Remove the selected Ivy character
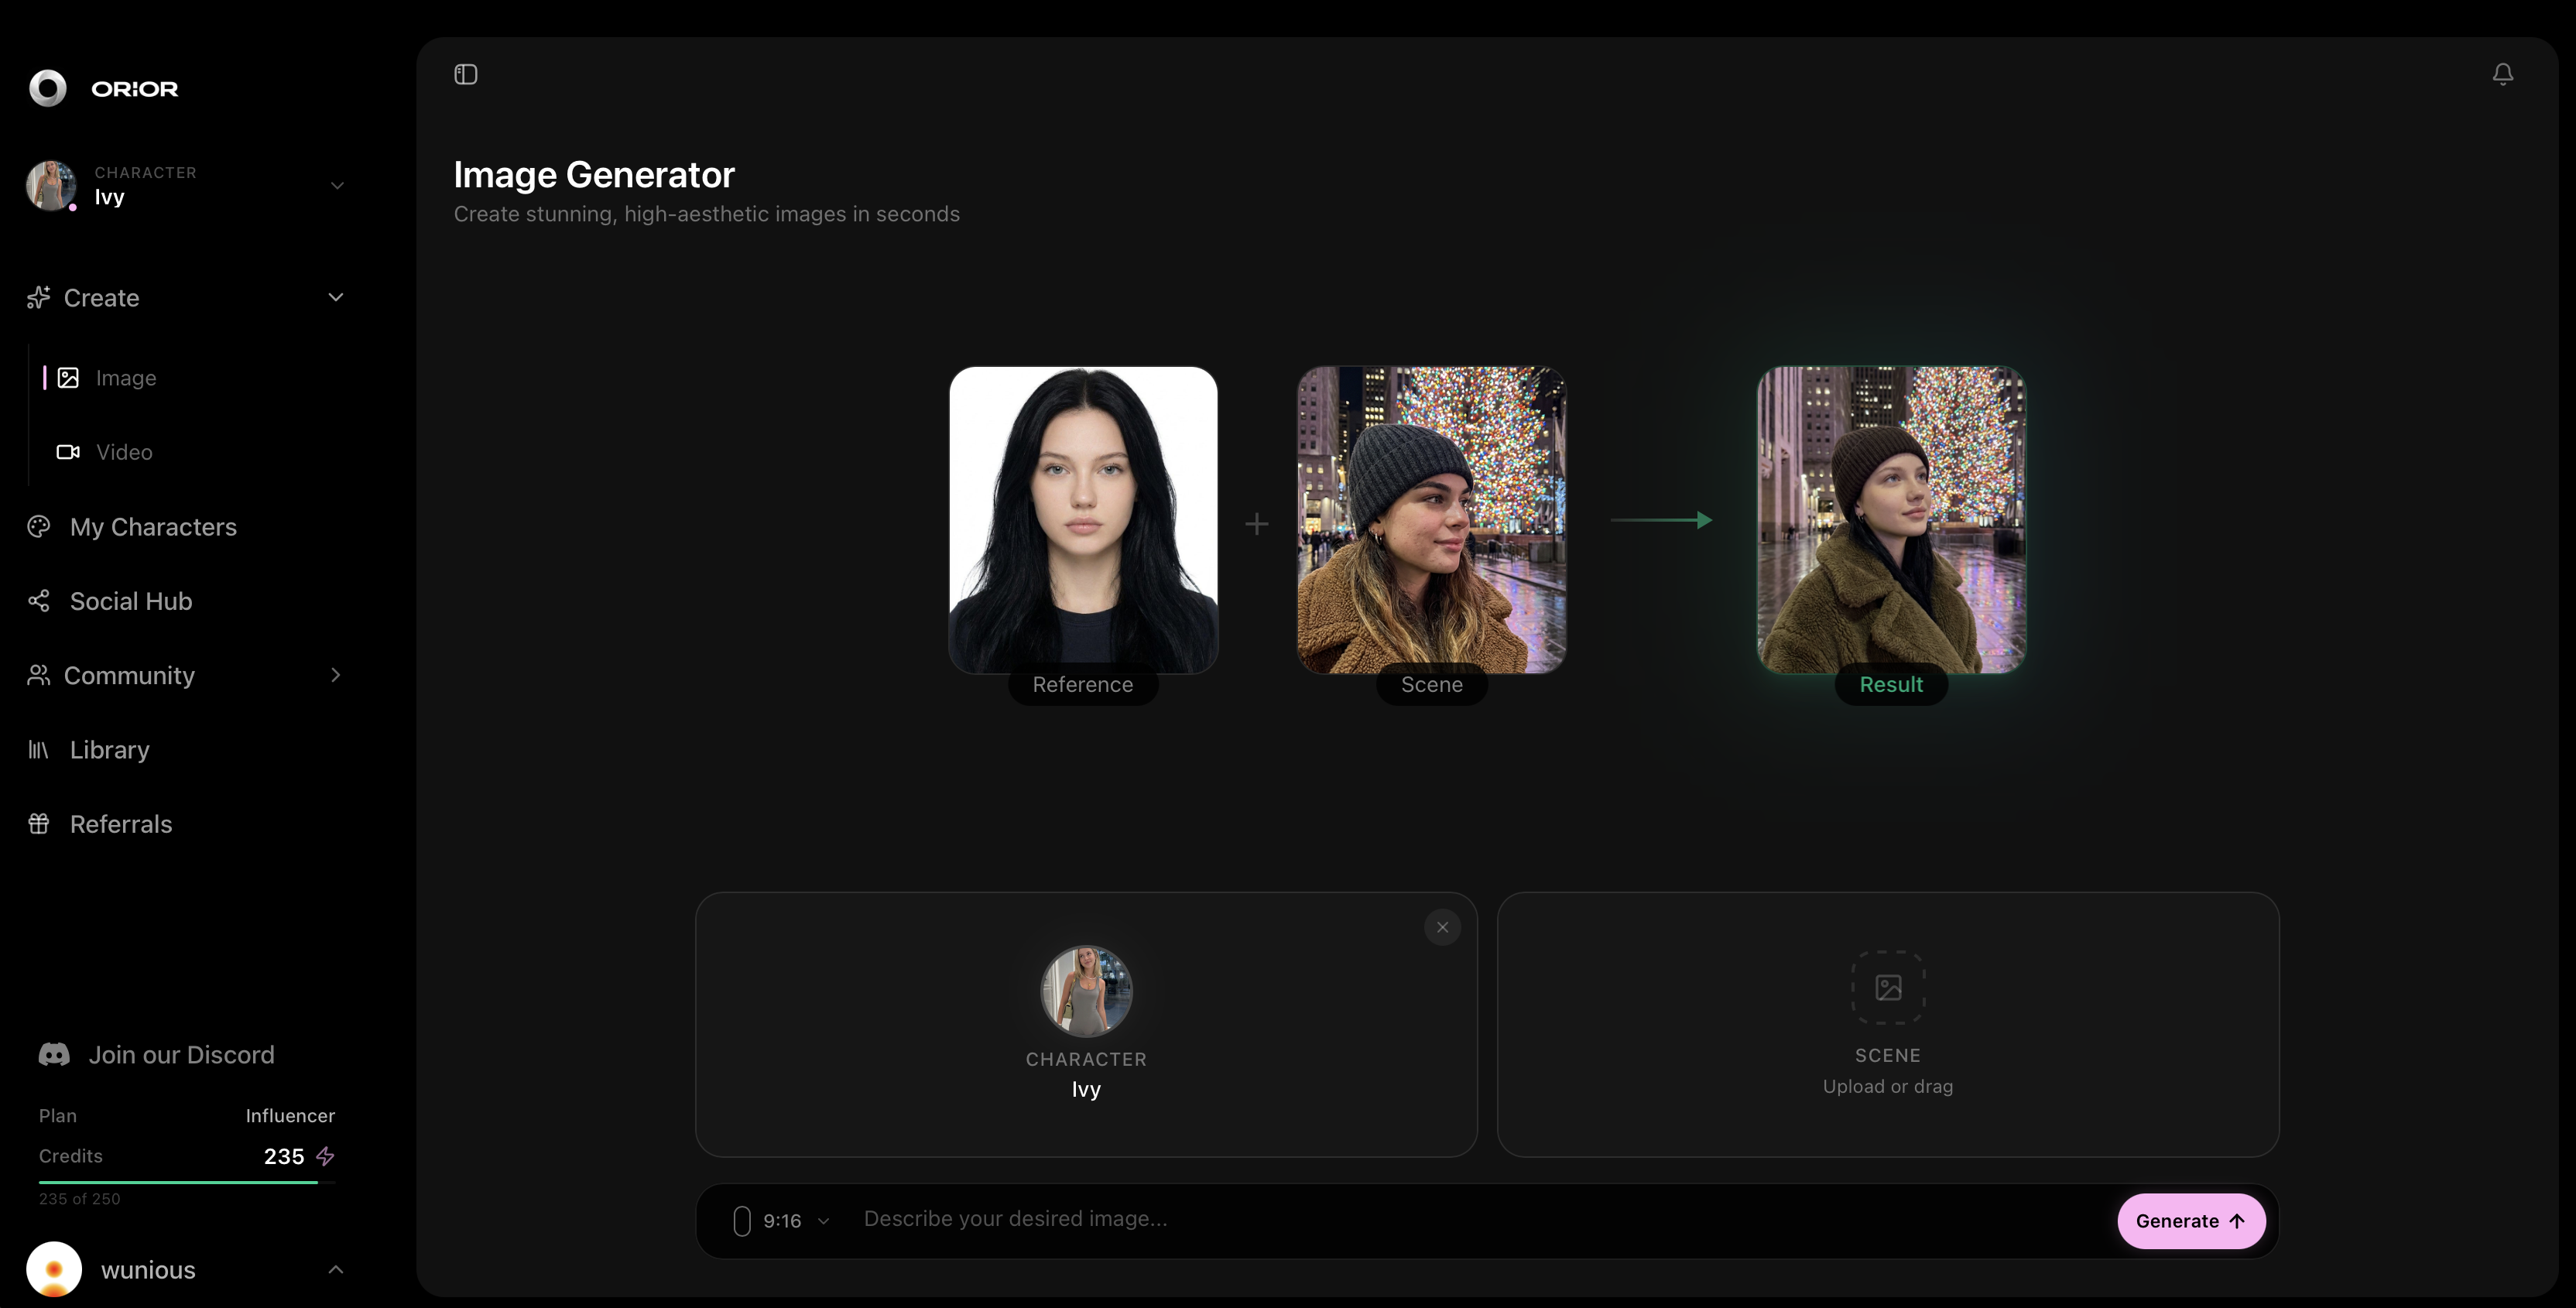The width and height of the screenshot is (2576, 1308). pyautogui.click(x=1442, y=927)
